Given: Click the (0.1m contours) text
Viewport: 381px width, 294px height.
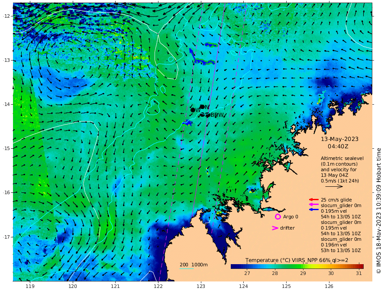Looking at the screenshot, I should pos(339,164).
